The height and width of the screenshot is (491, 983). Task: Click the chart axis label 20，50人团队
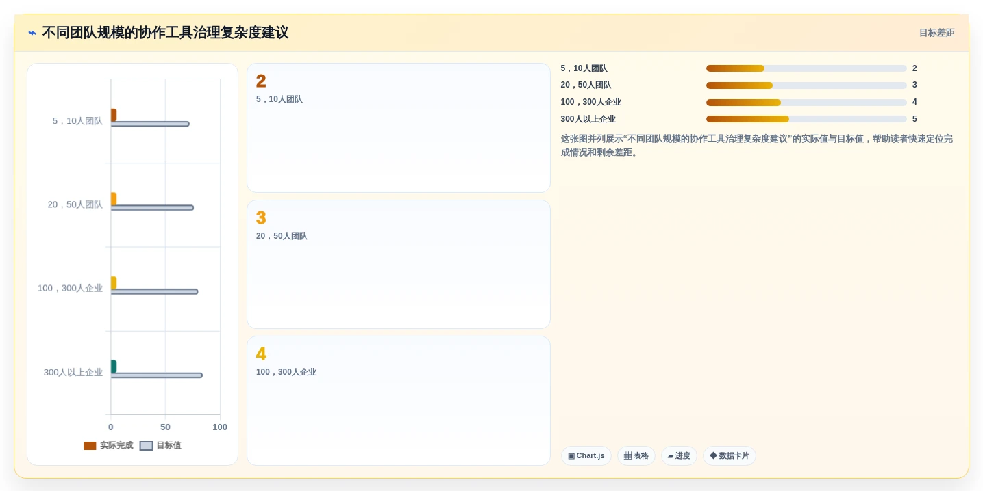coord(75,204)
